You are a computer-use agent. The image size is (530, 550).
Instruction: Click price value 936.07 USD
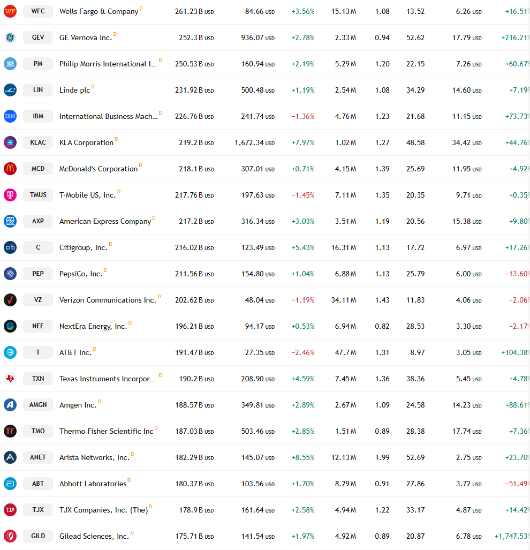click(258, 37)
